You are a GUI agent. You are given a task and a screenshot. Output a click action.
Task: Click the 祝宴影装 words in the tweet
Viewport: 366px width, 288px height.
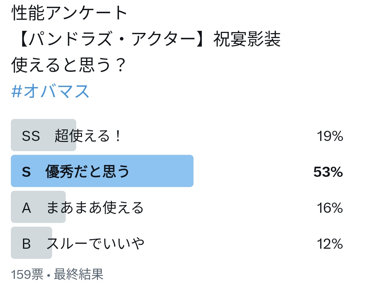(x=247, y=39)
